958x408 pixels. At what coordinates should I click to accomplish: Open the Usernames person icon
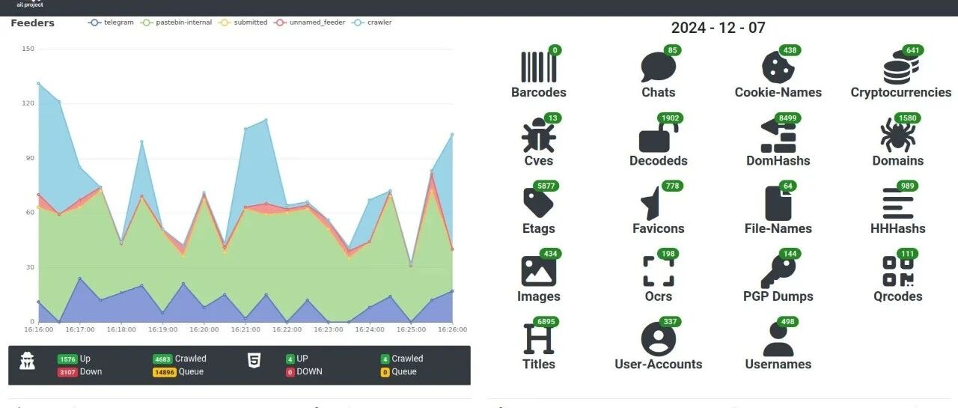coord(778,339)
